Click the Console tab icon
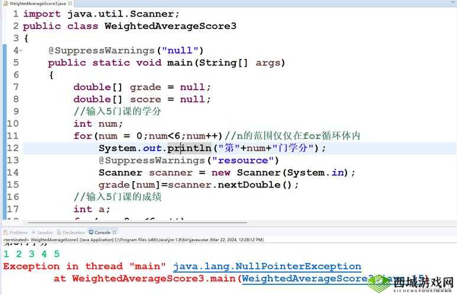Screen dimensions: 457x295 (x=91, y=232)
